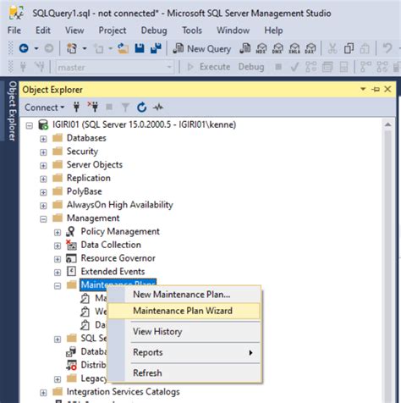Click the Activity Monitor pulse icon
Viewport: 401px width, 403px height.
point(158,108)
